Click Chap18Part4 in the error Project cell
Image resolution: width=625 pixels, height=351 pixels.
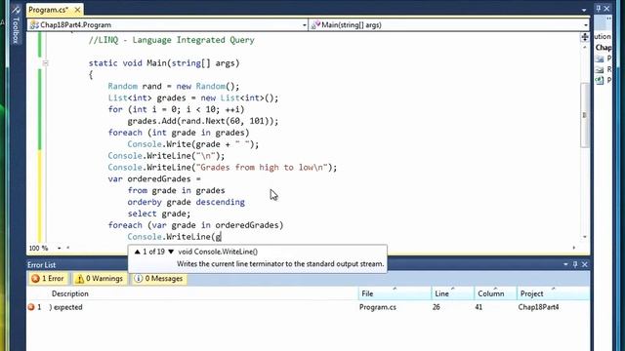coord(538,307)
